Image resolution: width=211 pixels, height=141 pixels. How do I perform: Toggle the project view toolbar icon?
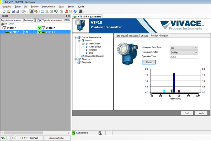[31, 11]
